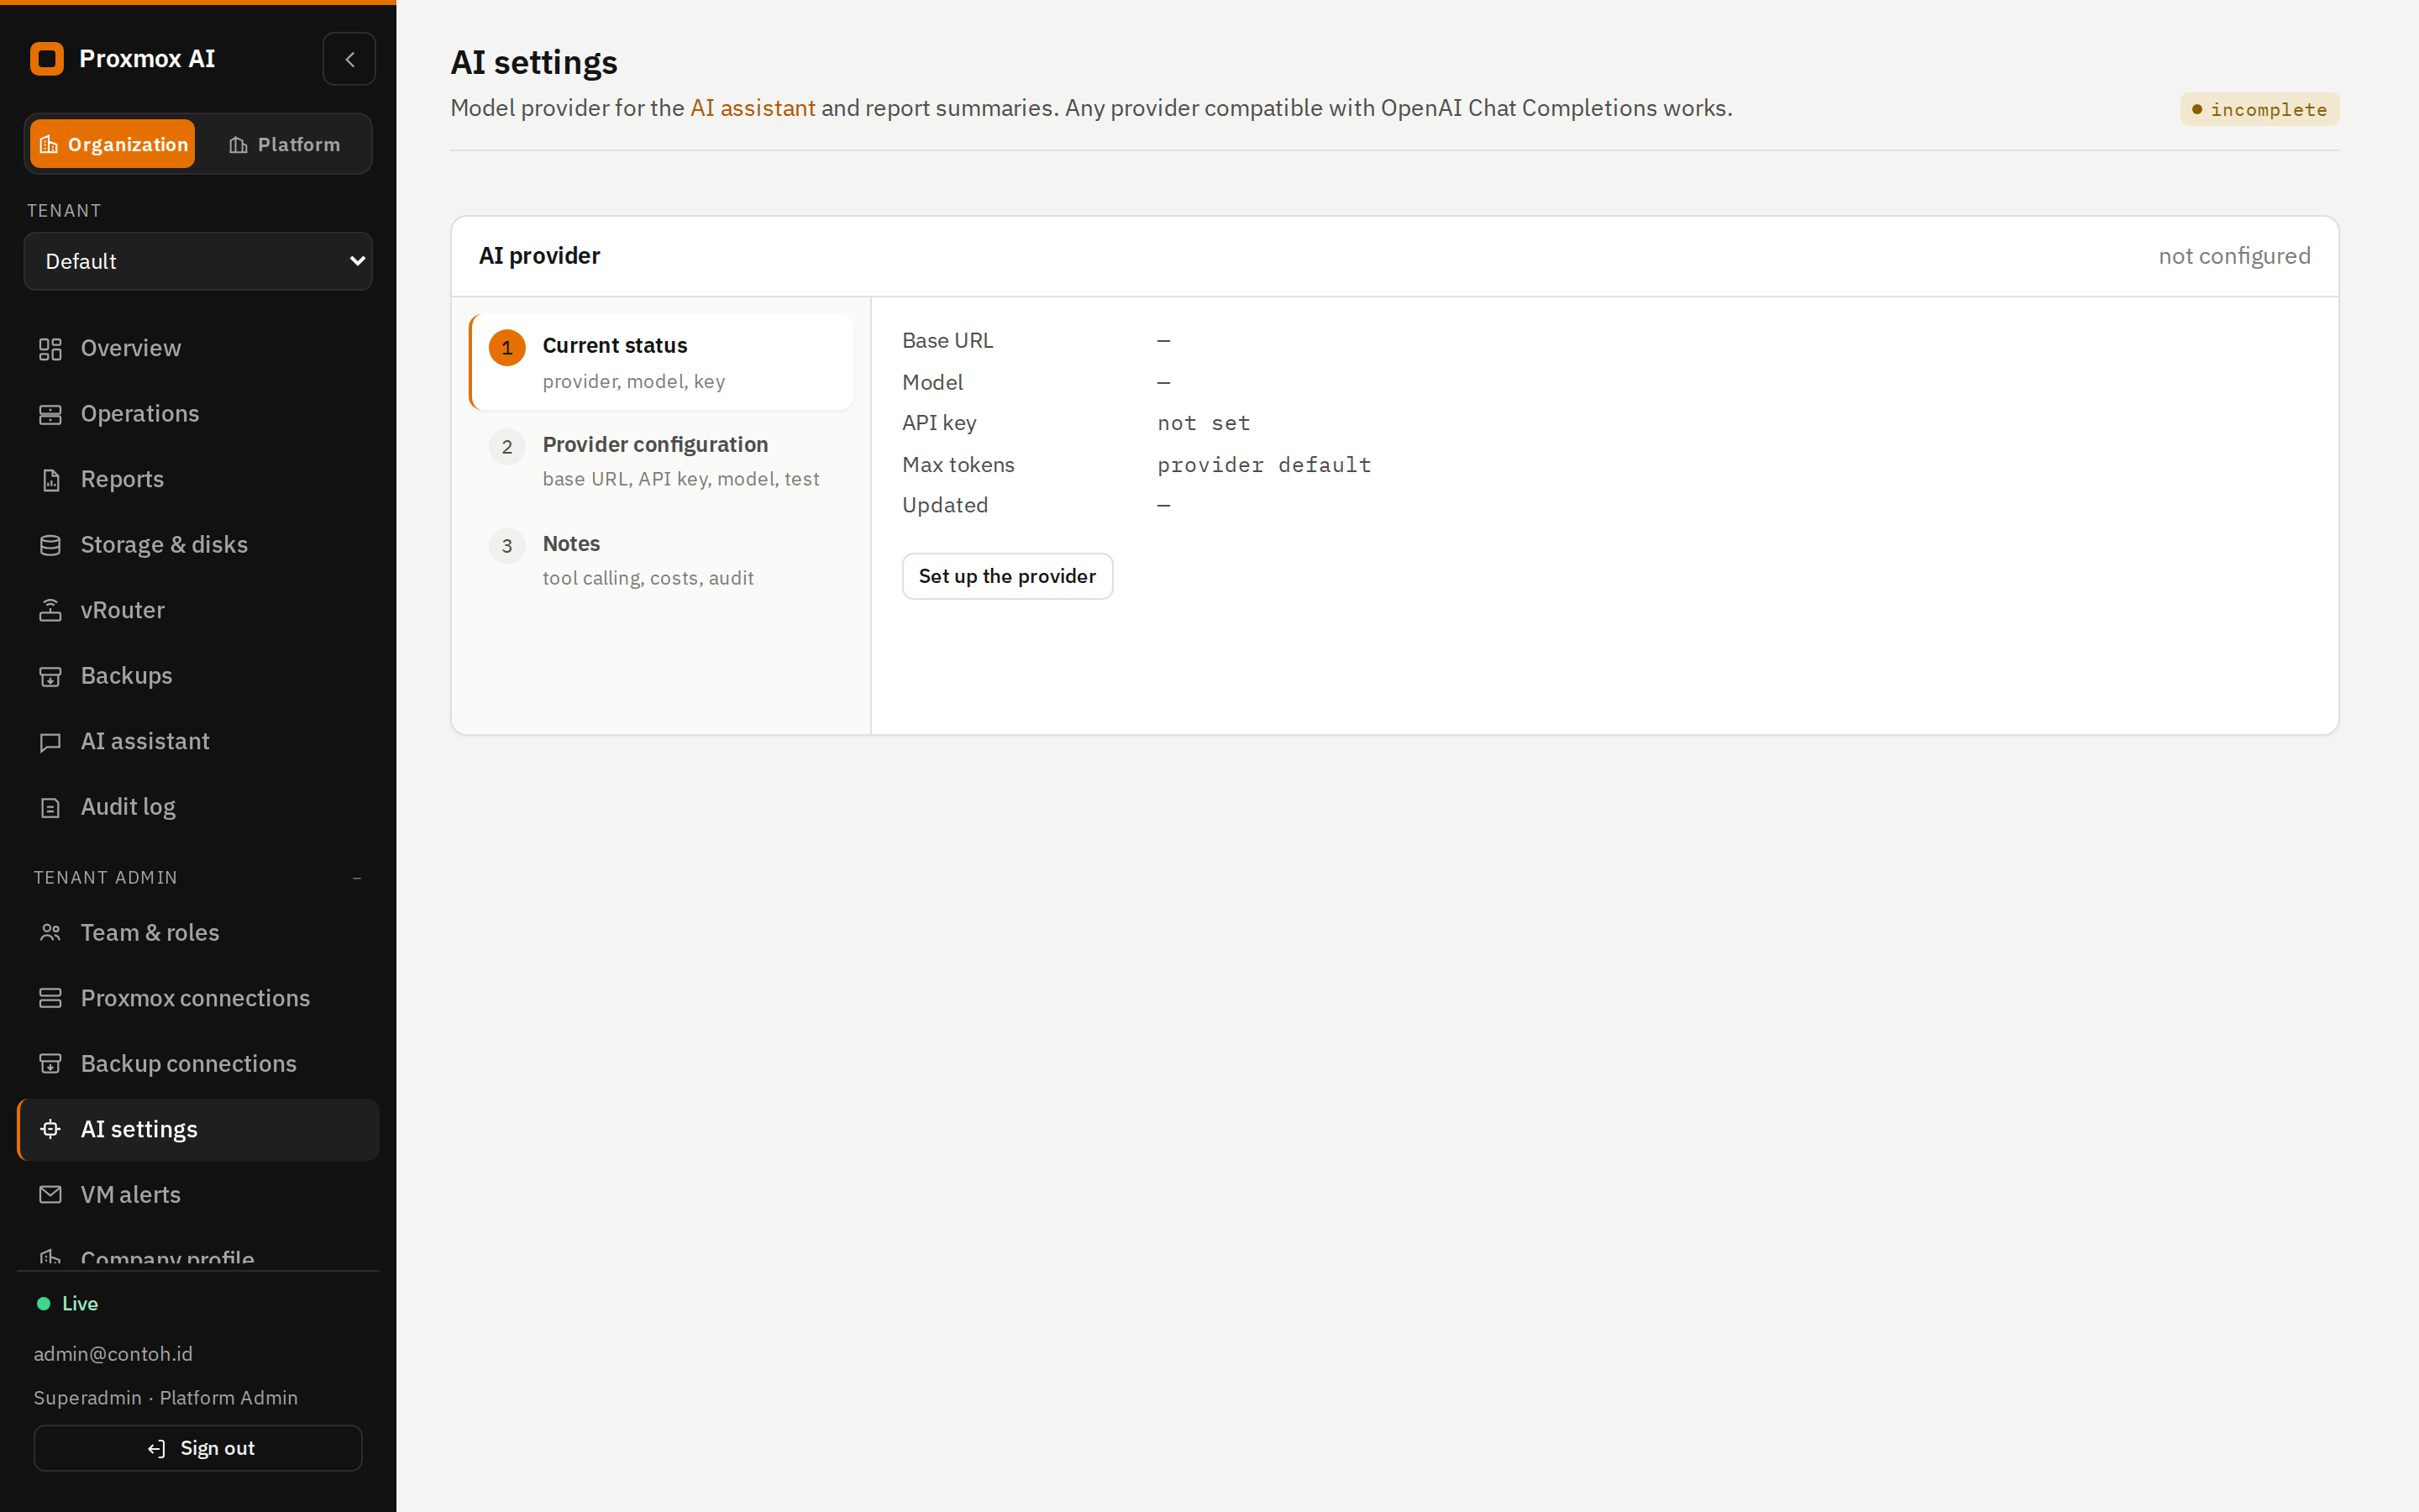Click Set up the provider button
Screen dimensions: 2419x1512
pos(1006,576)
